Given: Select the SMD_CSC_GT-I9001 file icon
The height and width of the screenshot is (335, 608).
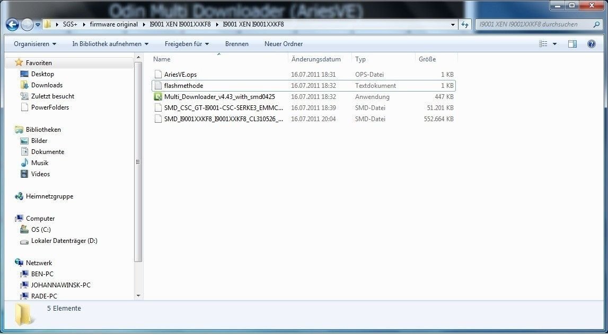Looking at the screenshot, I should pyautogui.click(x=158, y=107).
